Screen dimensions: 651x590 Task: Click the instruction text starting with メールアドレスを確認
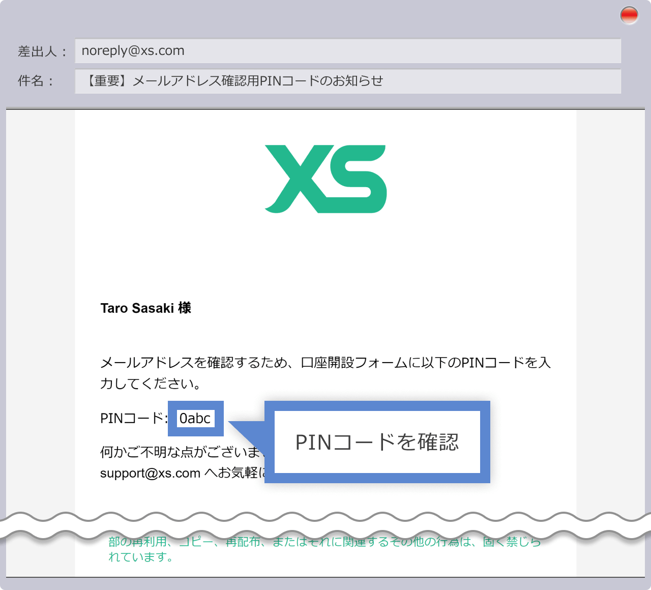pos(325,363)
